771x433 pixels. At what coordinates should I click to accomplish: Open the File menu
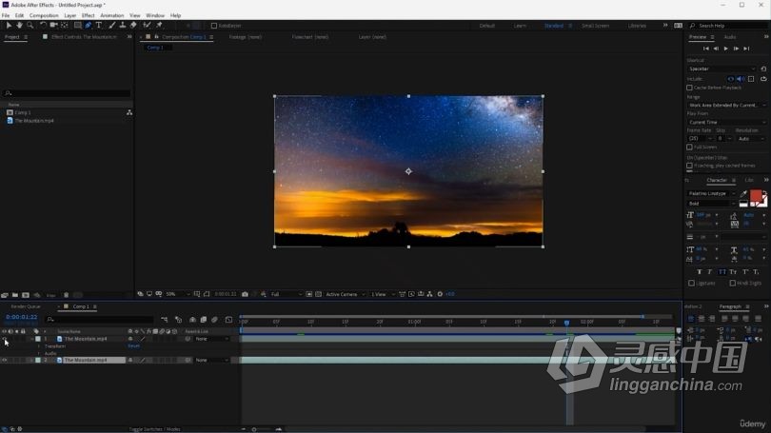(x=6, y=15)
